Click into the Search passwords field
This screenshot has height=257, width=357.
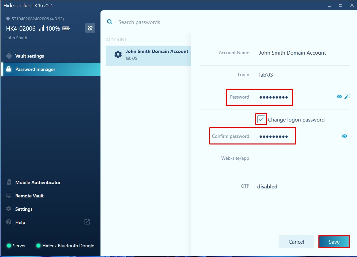[x=200, y=22]
